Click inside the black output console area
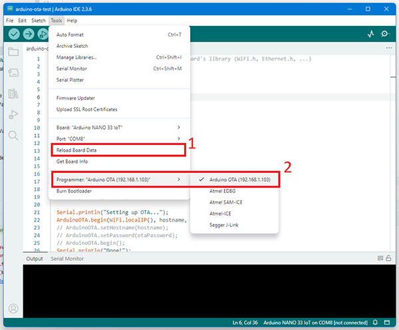The height and width of the screenshot is (330, 399). (x=209, y=291)
